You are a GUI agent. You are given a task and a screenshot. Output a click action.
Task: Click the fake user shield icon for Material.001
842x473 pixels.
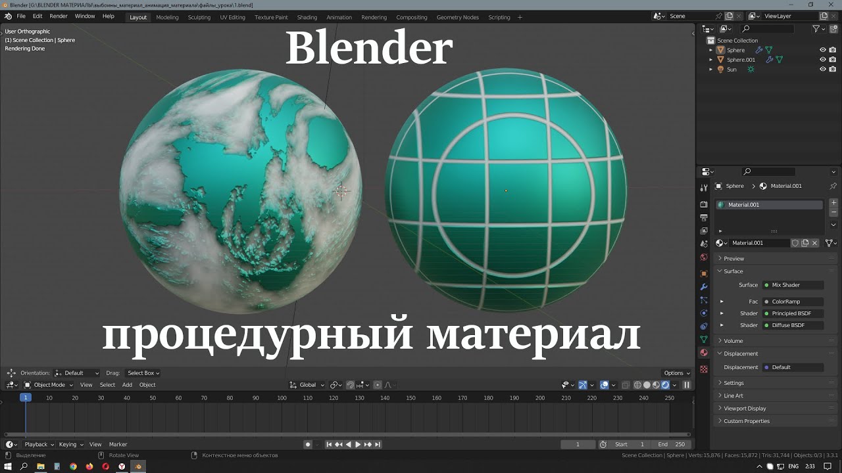point(795,243)
